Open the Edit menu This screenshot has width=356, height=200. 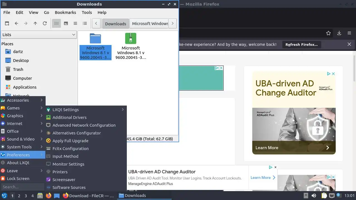tap(19, 12)
